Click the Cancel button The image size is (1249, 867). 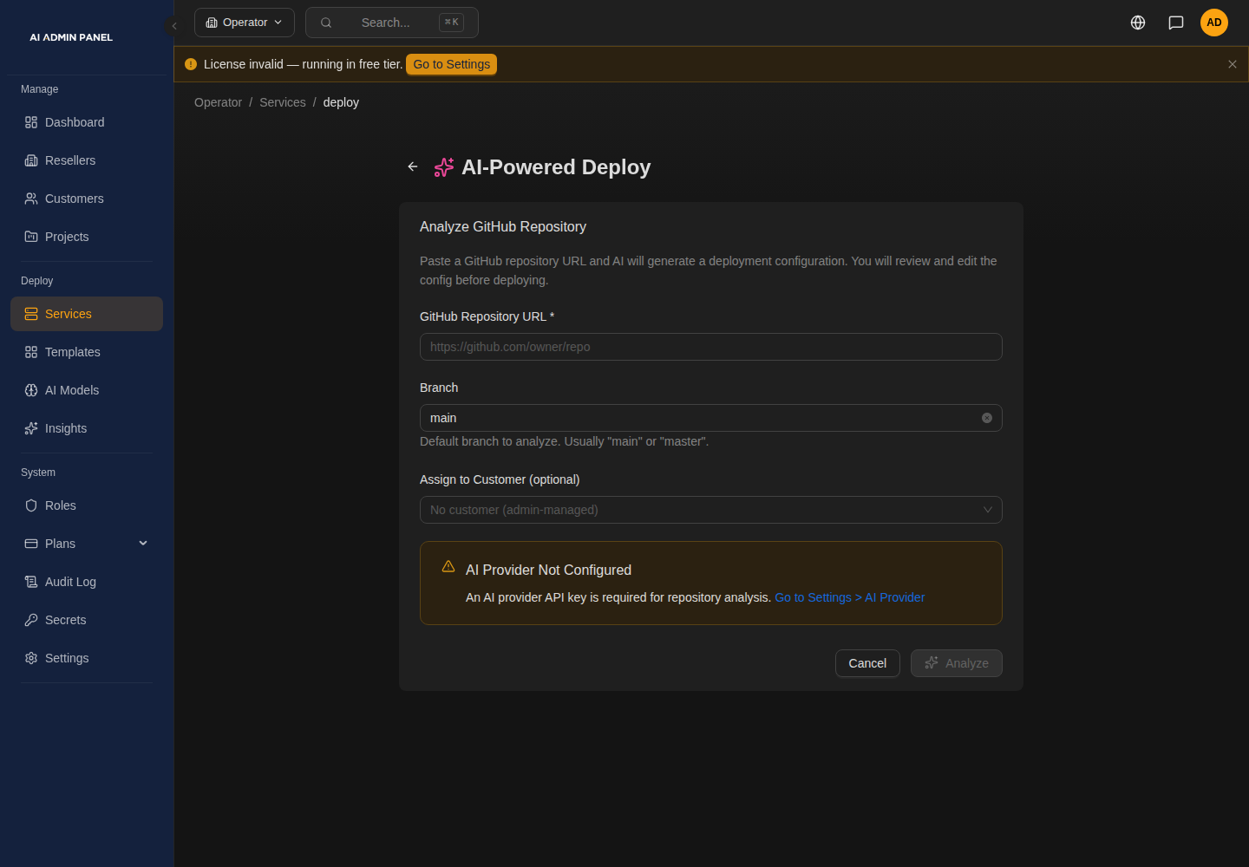click(867, 663)
